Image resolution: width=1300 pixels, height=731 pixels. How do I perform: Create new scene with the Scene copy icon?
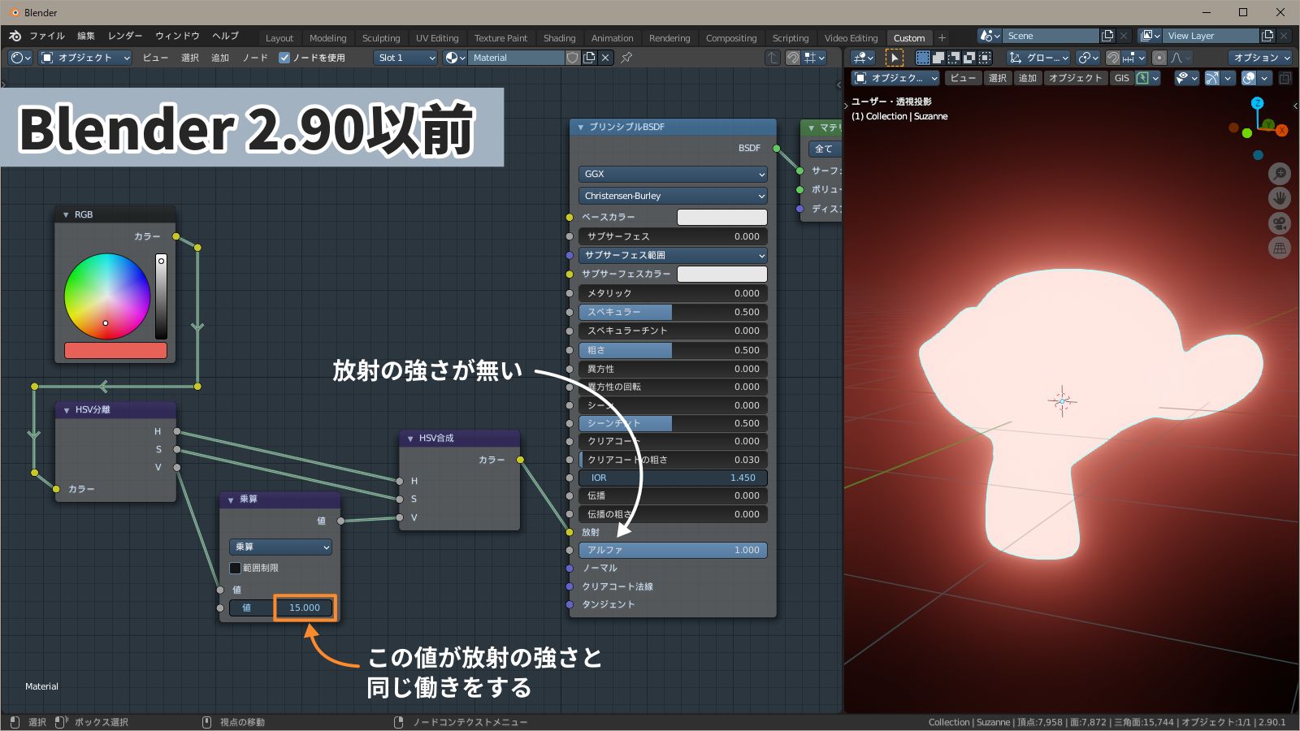point(1107,36)
